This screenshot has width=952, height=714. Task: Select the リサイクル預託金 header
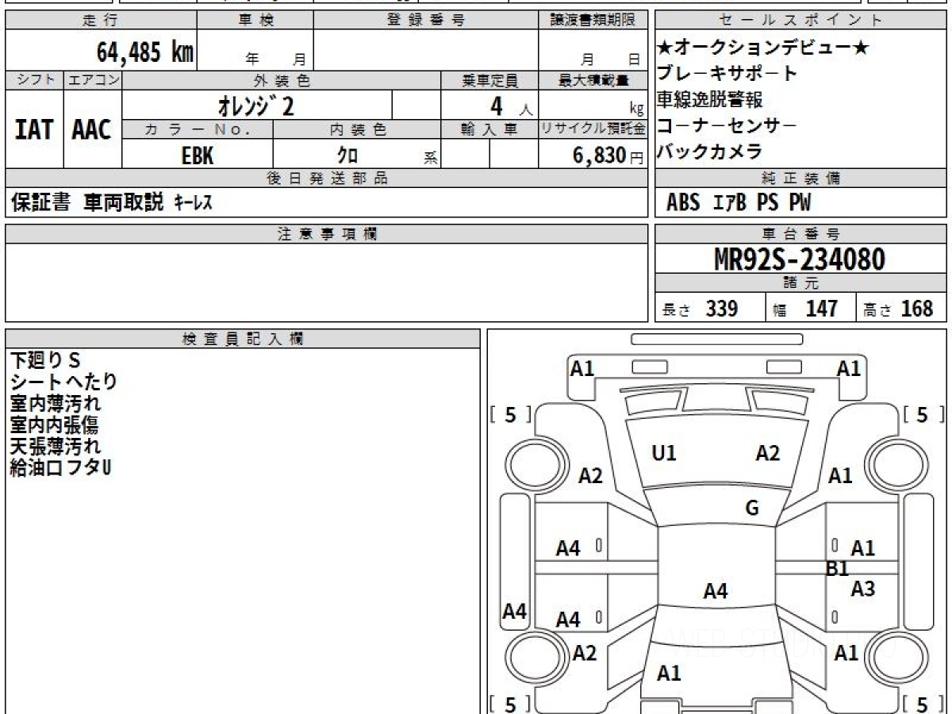click(x=593, y=129)
